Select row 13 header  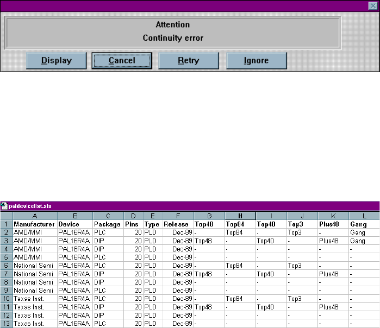pyautogui.click(x=7, y=324)
